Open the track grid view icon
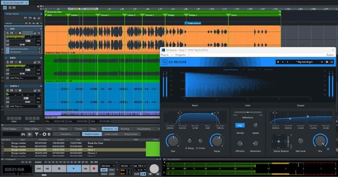 pos(5,8)
